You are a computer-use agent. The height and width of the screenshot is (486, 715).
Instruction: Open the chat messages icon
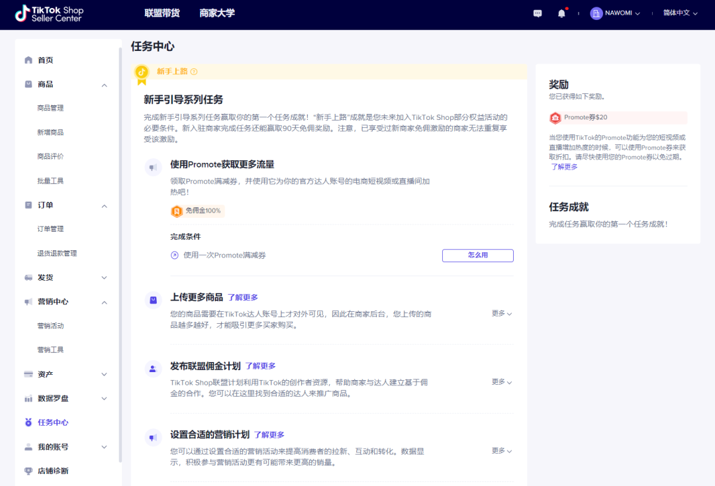click(538, 13)
